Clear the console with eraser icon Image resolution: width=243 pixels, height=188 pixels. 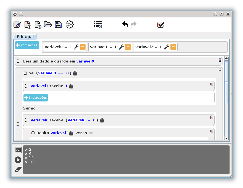[x=18, y=169]
